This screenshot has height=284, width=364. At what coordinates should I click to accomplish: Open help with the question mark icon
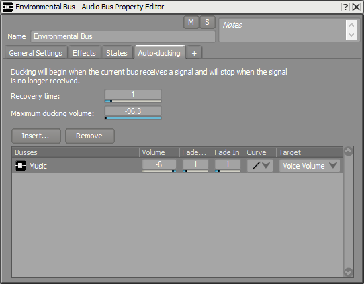tap(345, 7)
